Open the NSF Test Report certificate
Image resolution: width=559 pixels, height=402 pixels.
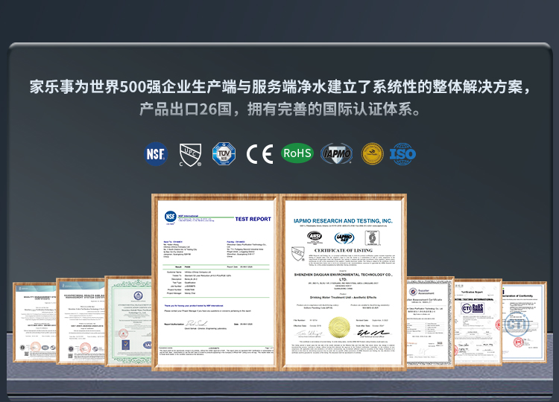(215, 282)
